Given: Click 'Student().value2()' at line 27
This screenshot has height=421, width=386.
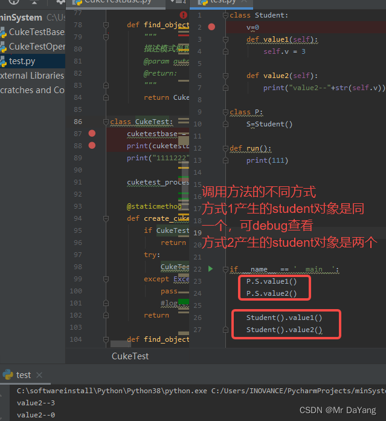Looking at the screenshot, I should click(284, 330).
